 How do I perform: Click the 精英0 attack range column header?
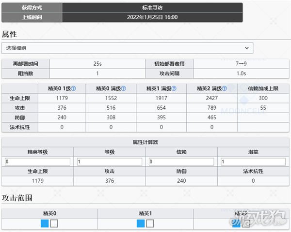pos(49,214)
